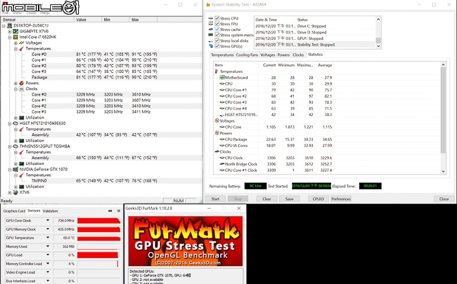
Task: Click the THNSN5512GPU7 TOSHIBA drive icon
Action: tap(16, 146)
